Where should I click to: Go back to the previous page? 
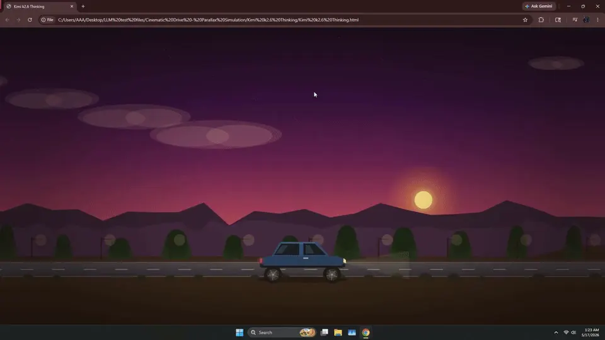8,20
